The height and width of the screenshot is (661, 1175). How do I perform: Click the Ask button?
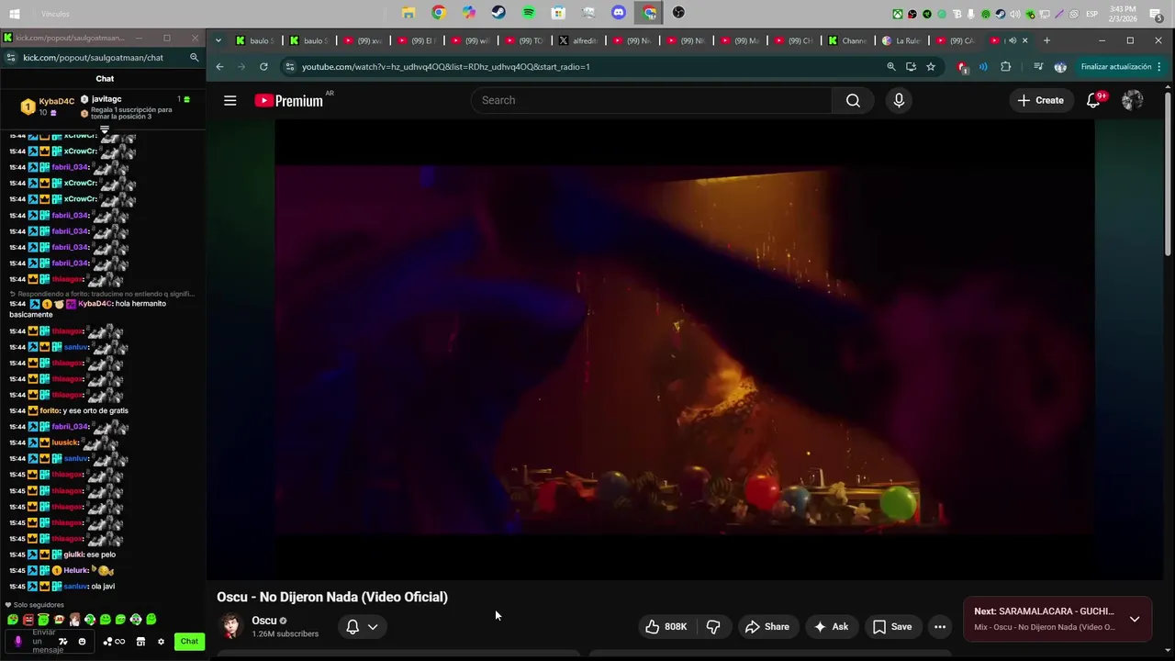(x=831, y=626)
